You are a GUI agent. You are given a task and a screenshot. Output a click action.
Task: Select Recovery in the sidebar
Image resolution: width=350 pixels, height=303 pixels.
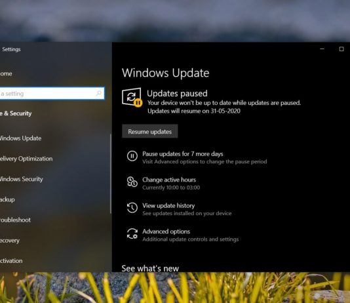pos(10,241)
